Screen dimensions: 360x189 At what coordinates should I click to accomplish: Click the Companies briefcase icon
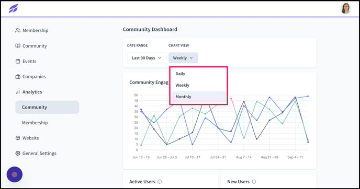(18, 77)
